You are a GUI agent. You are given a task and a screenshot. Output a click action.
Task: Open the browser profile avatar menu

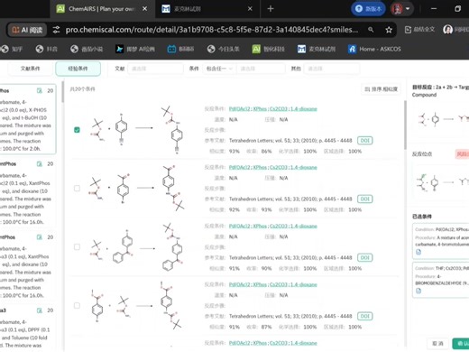(x=401, y=9)
